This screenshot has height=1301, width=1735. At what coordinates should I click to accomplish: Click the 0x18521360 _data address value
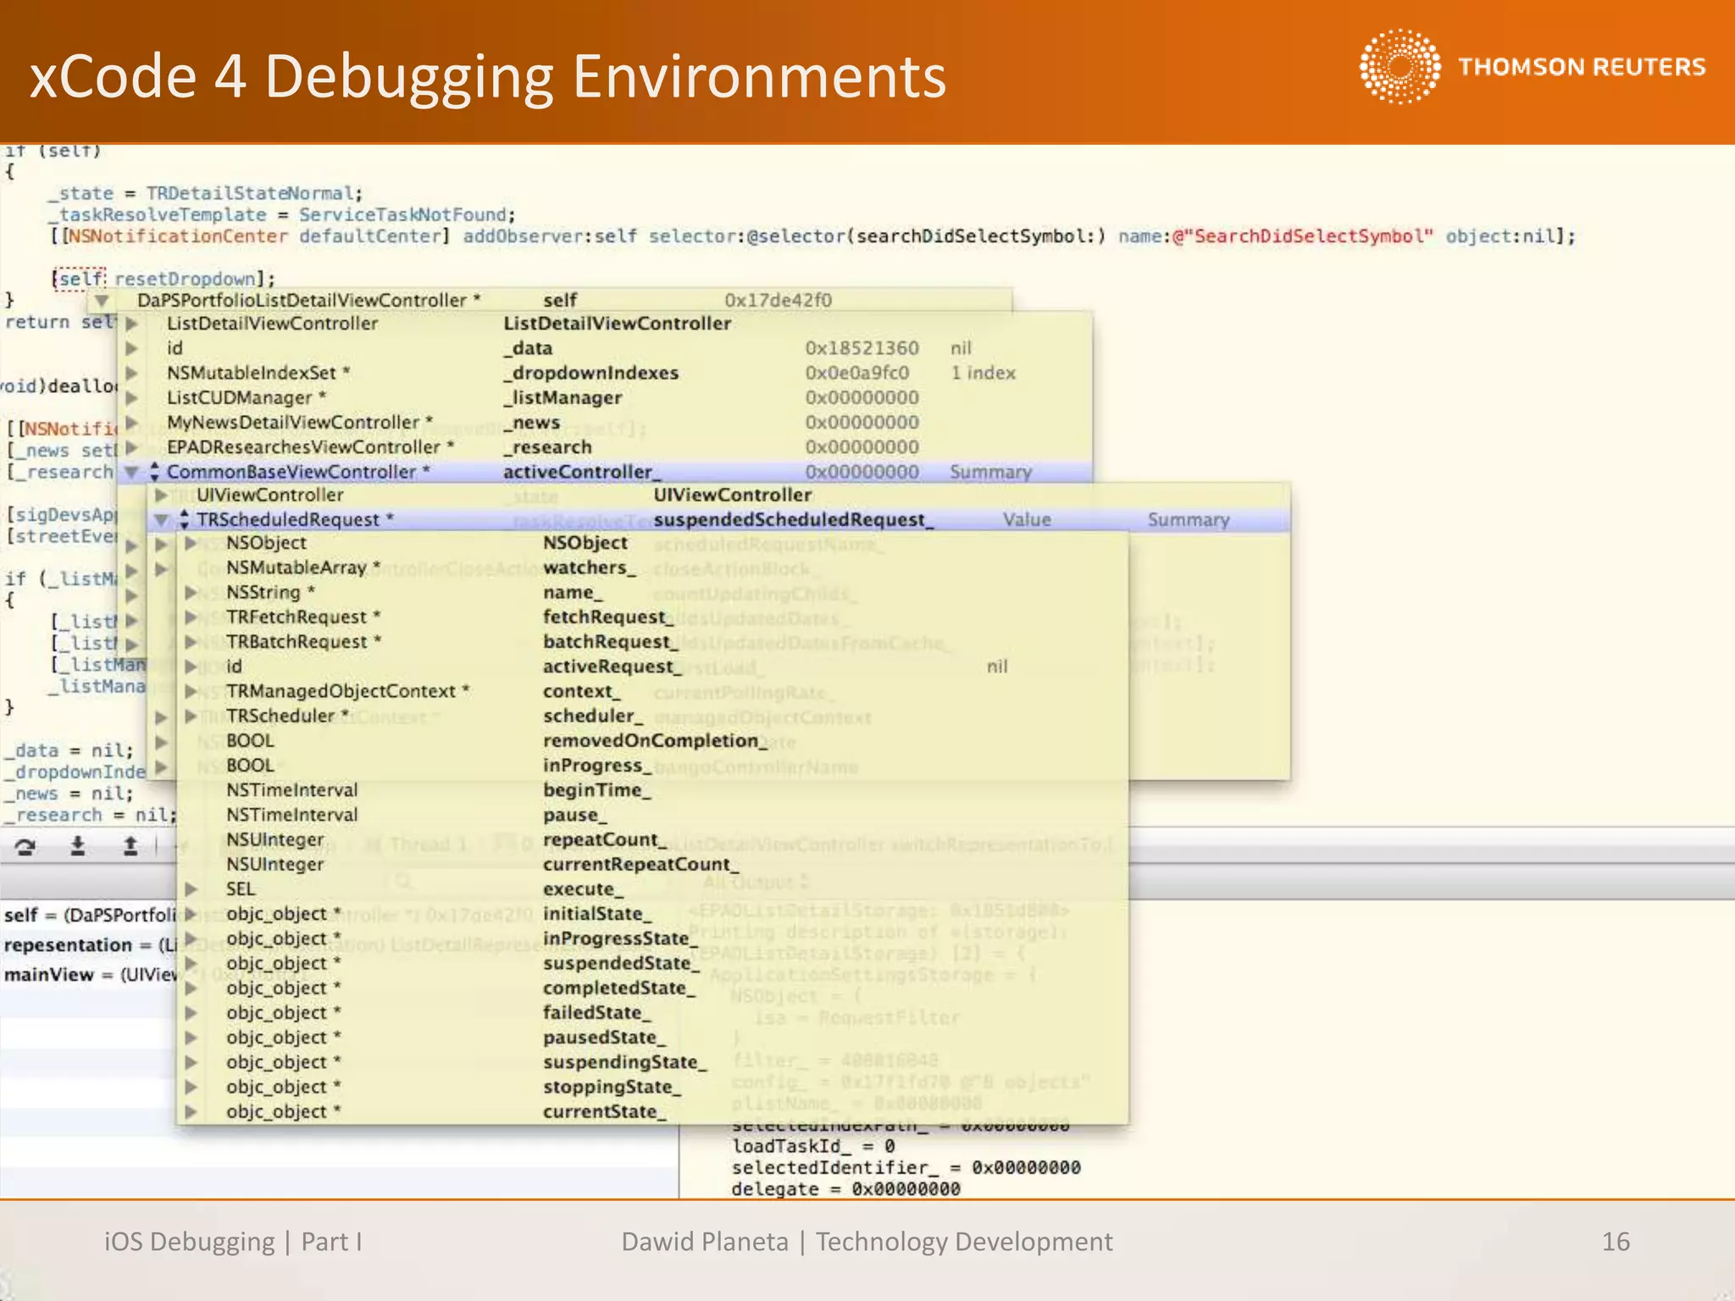click(862, 348)
